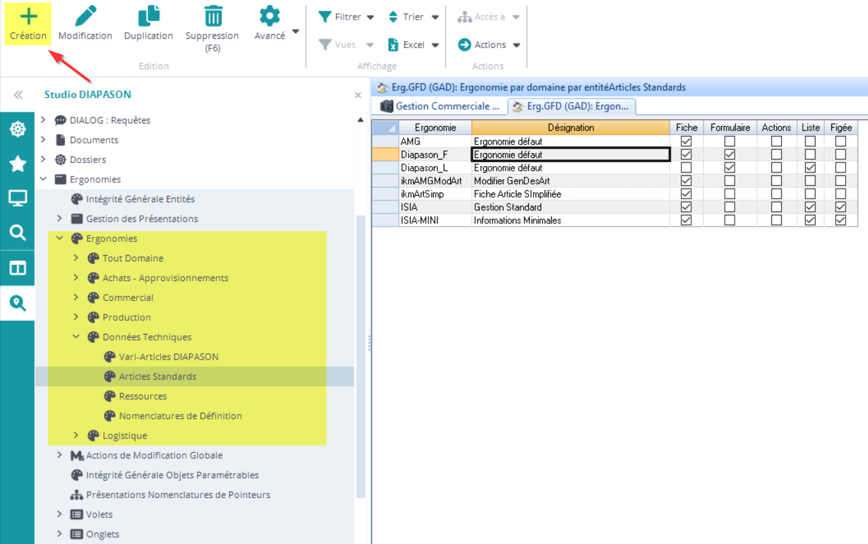Click the Excel export button
Image resolution: width=868 pixels, height=544 pixels.
pos(413,45)
